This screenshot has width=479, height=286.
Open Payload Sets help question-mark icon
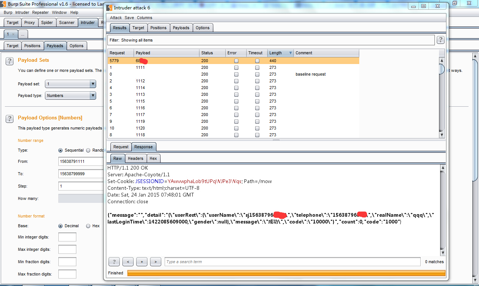9,61
